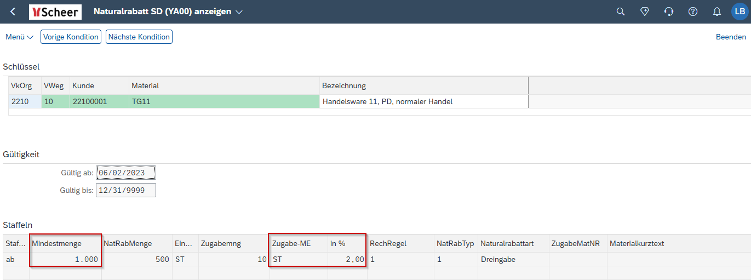This screenshot has width=751, height=280.
Task: Click the Scheer logo
Action: click(55, 12)
